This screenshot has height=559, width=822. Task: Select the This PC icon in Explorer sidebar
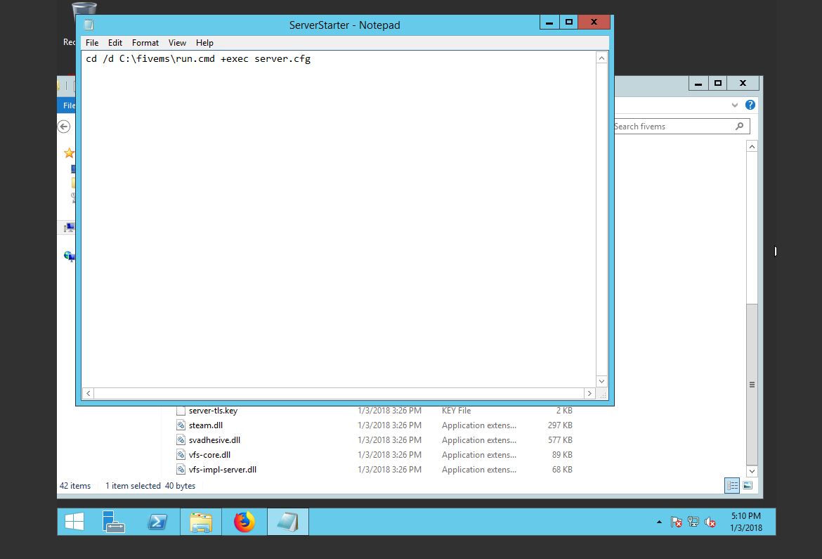point(70,227)
